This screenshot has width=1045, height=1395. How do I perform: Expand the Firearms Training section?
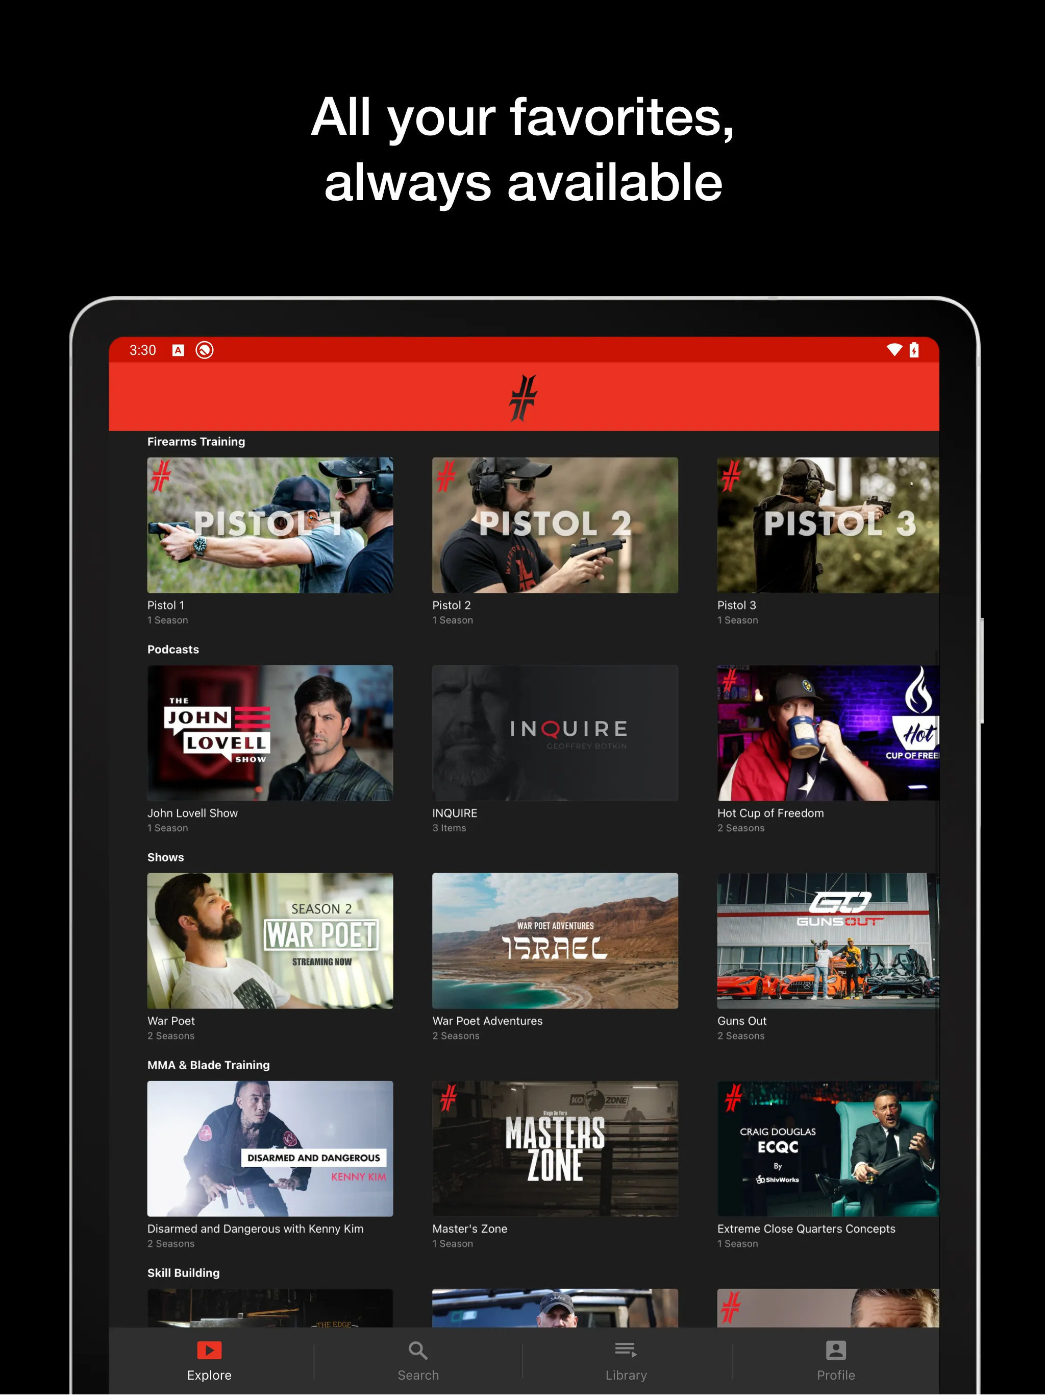click(x=197, y=443)
